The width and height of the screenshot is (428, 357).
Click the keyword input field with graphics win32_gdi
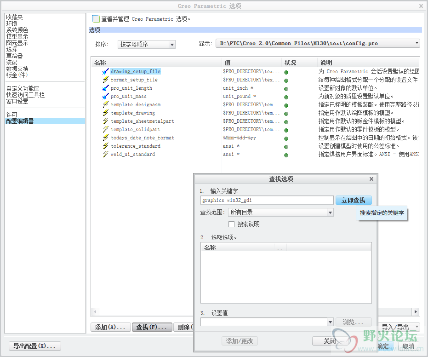coord(267,200)
